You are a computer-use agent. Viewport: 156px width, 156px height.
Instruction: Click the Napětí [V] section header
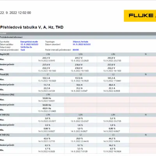pos(5,54)
